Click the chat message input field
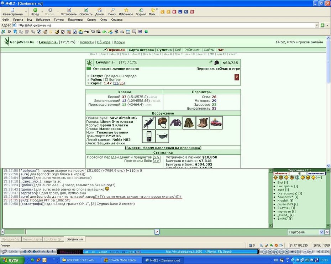This screenshot has width=331, height=264. coord(90,232)
